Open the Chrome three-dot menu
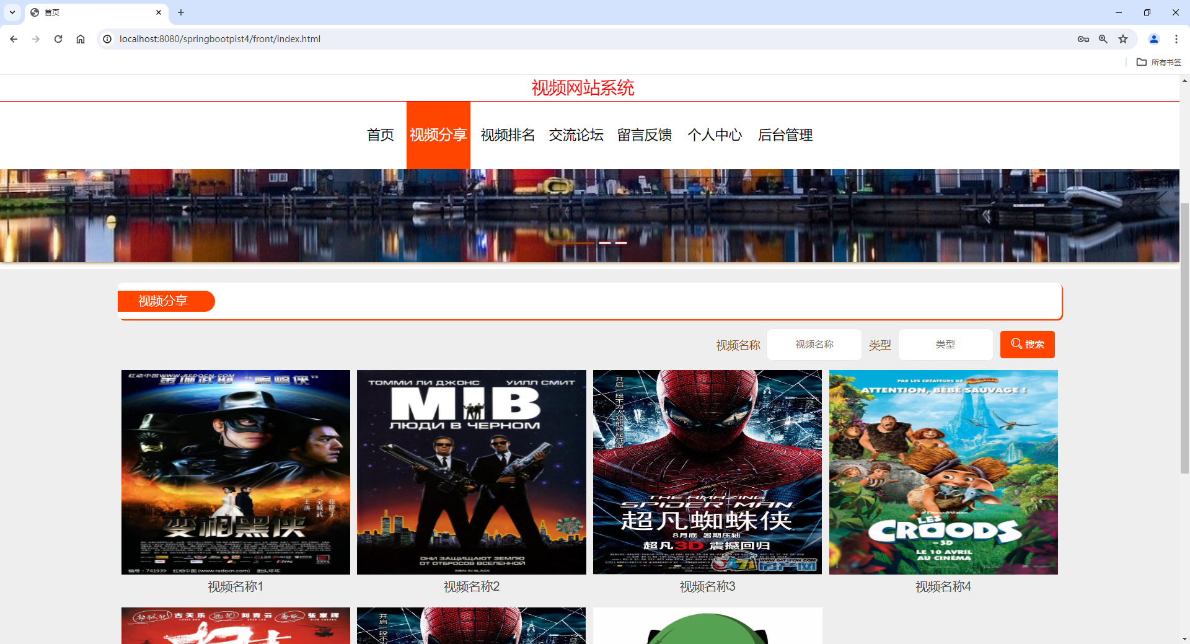Image resolution: width=1190 pixels, height=644 pixels. tap(1176, 39)
